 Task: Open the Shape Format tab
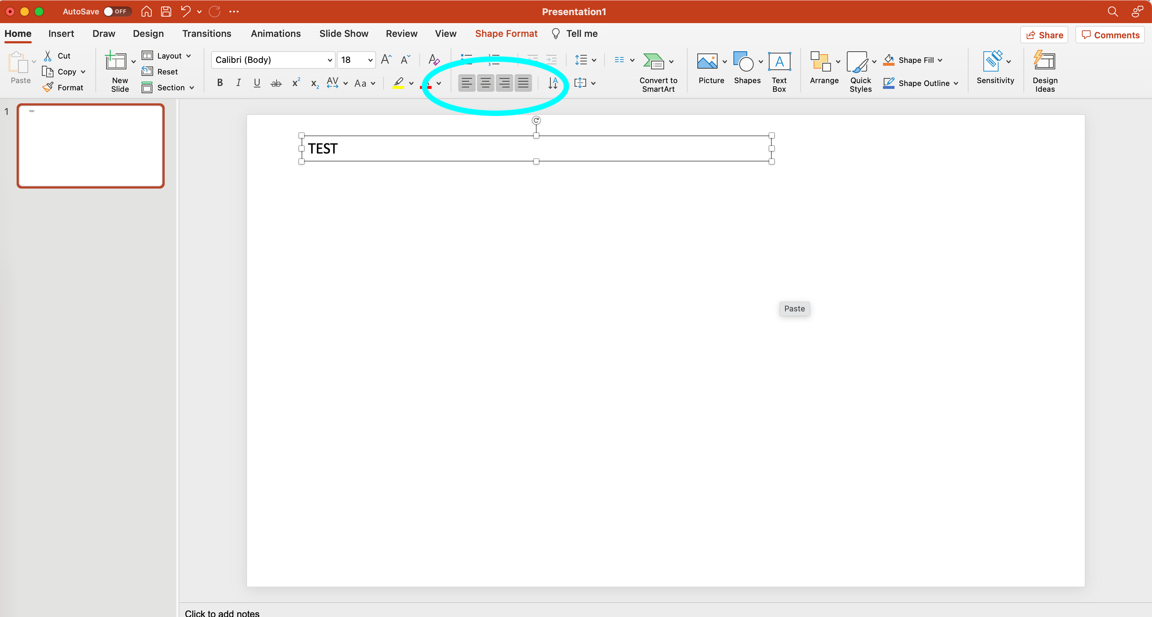pyautogui.click(x=506, y=34)
